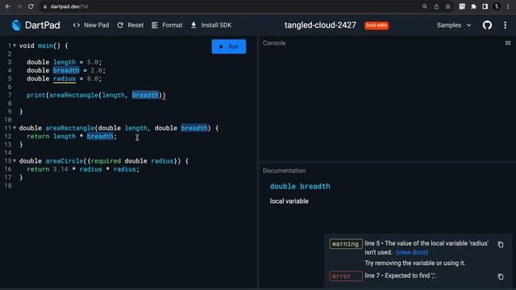Copy the line 7 error message
The width and height of the screenshot is (516, 290).
coord(501,276)
